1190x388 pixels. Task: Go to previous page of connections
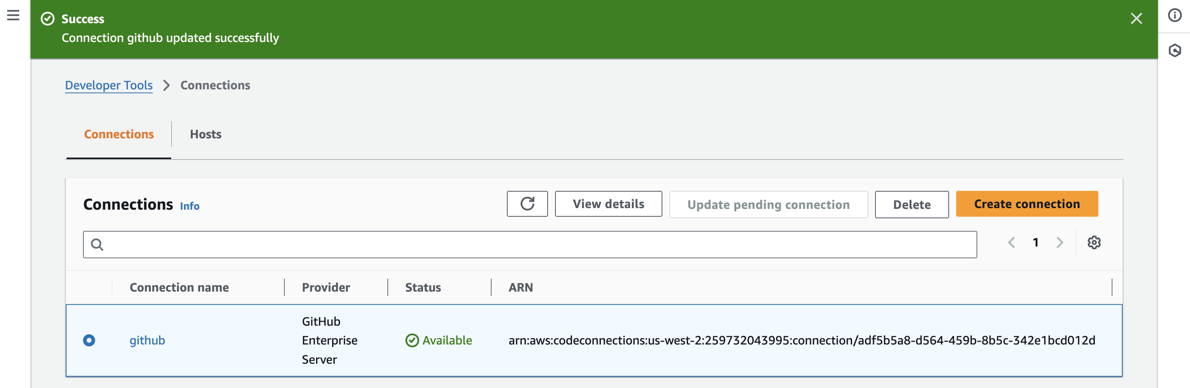(1011, 242)
